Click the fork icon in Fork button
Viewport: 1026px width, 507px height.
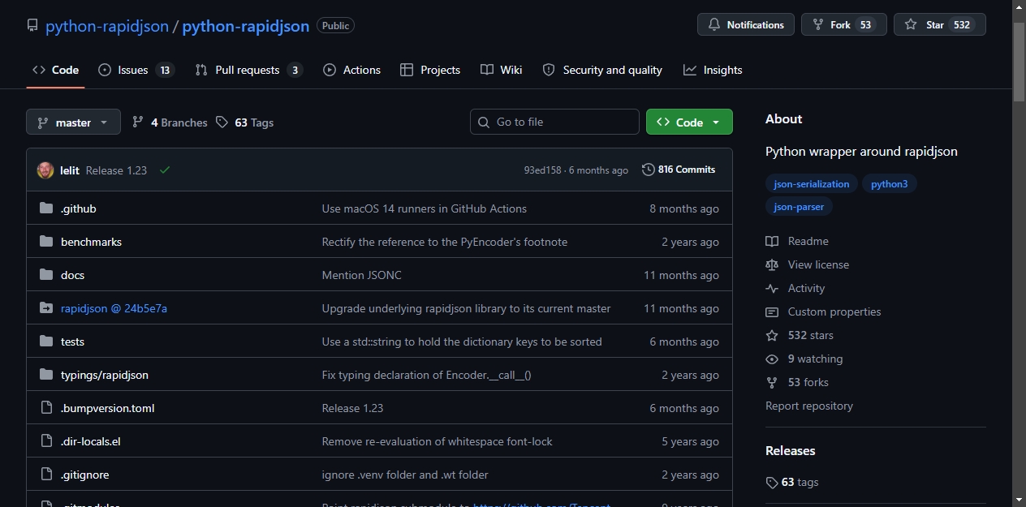(817, 25)
